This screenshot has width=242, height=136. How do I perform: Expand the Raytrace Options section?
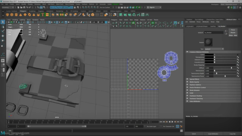point(188,85)
